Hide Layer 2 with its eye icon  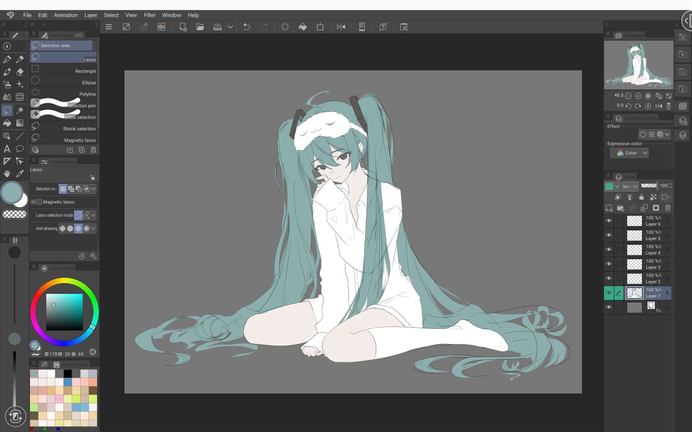pos(608,278)
